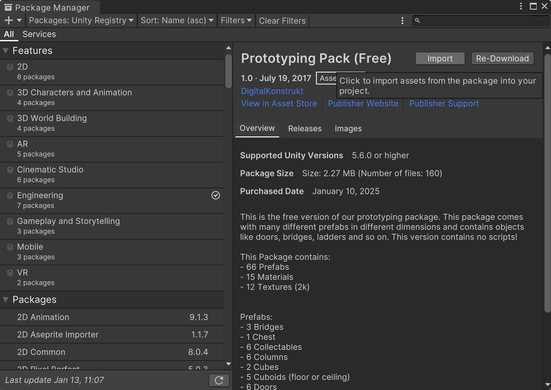Open the window's kebab menu in title bar

(x=521, y=6)
